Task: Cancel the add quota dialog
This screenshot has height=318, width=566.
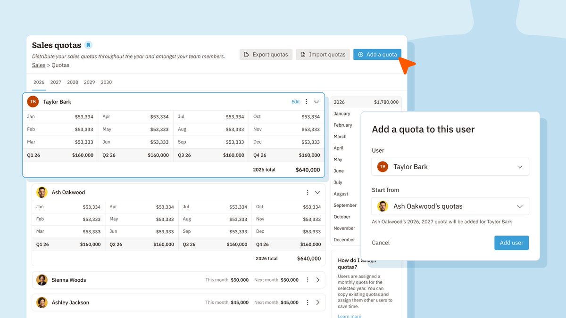Action: (x=381, y=243)
